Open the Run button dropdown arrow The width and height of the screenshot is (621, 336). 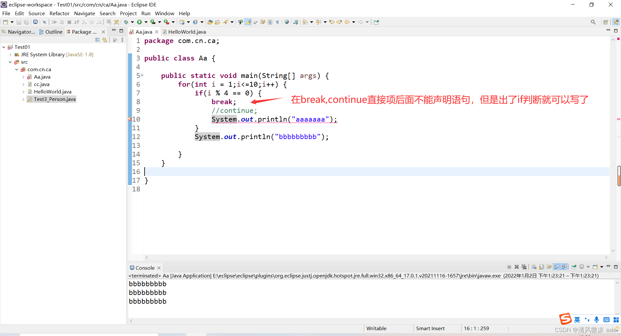146,22
